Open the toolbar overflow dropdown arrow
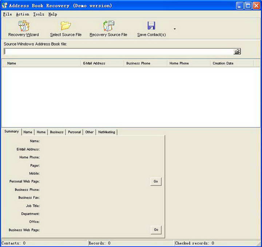262x247 pixels. click(x=175, y=29)
